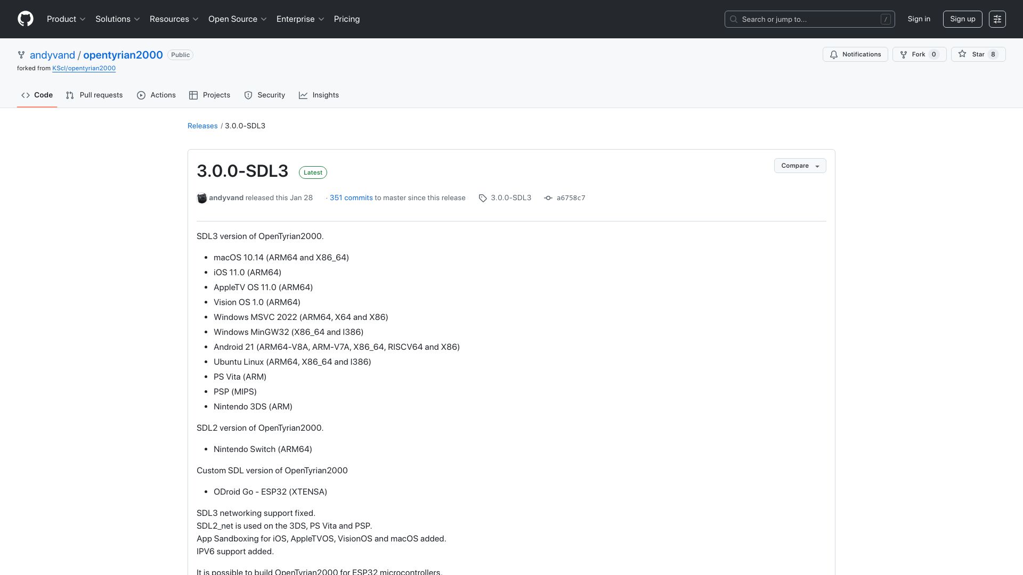The image size is (1023, 575).
Task: Open the 3.0.0-SDL3 tag link
Action: 511,198
